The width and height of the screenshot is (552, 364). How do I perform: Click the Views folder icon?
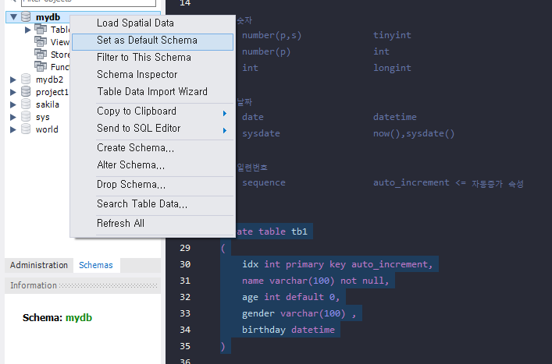click(x=41, y=41)
